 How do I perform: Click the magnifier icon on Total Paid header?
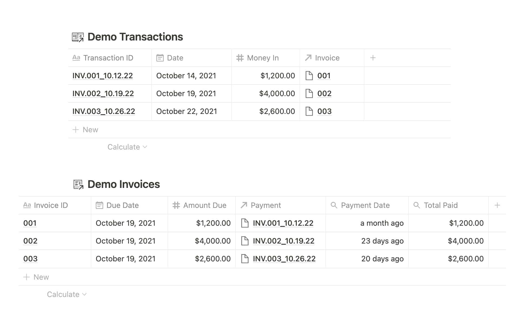click(x=417, y=205)
